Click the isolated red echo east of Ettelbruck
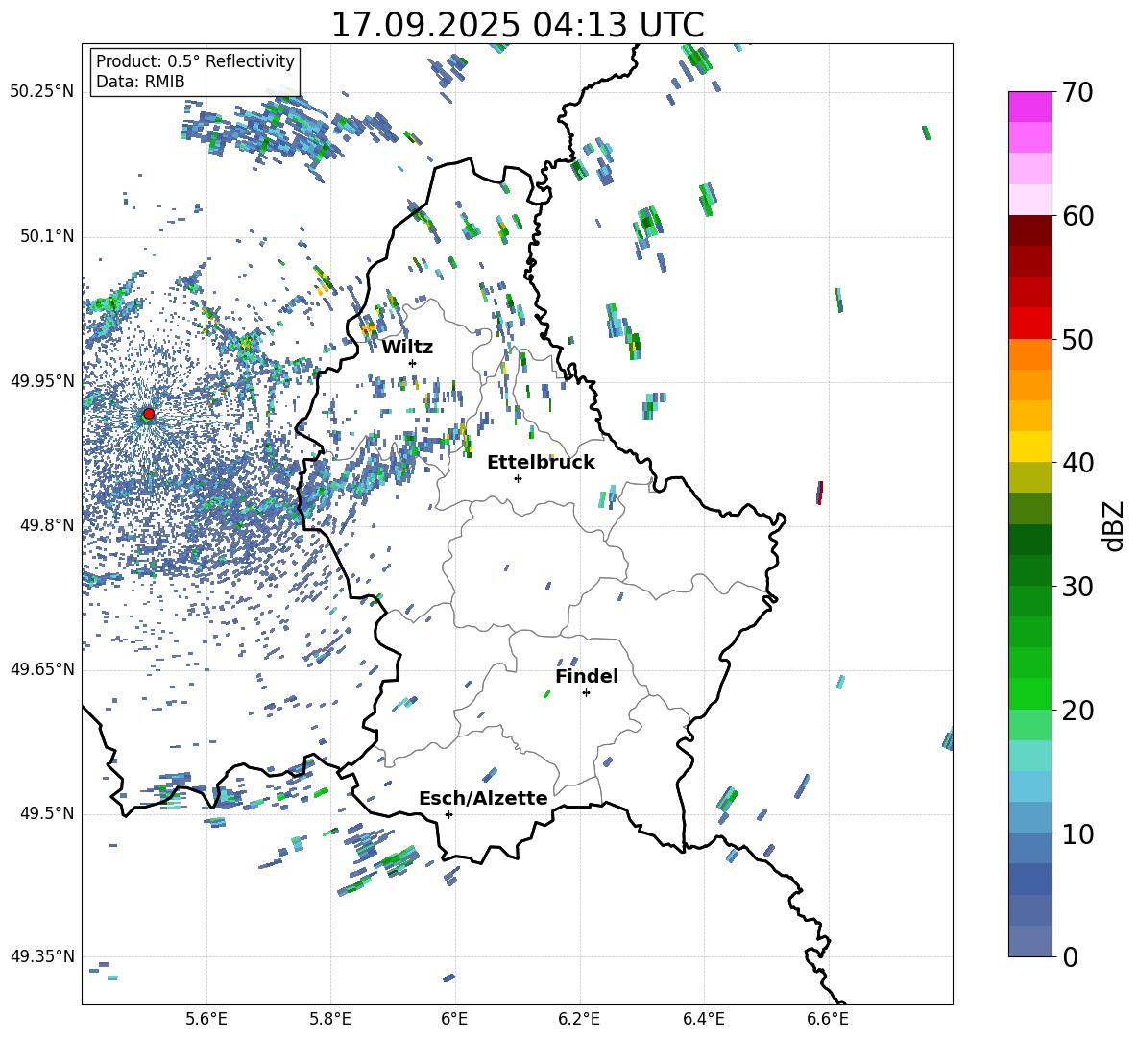This screenshot has height=1038, width=1137. coord(819,493)
